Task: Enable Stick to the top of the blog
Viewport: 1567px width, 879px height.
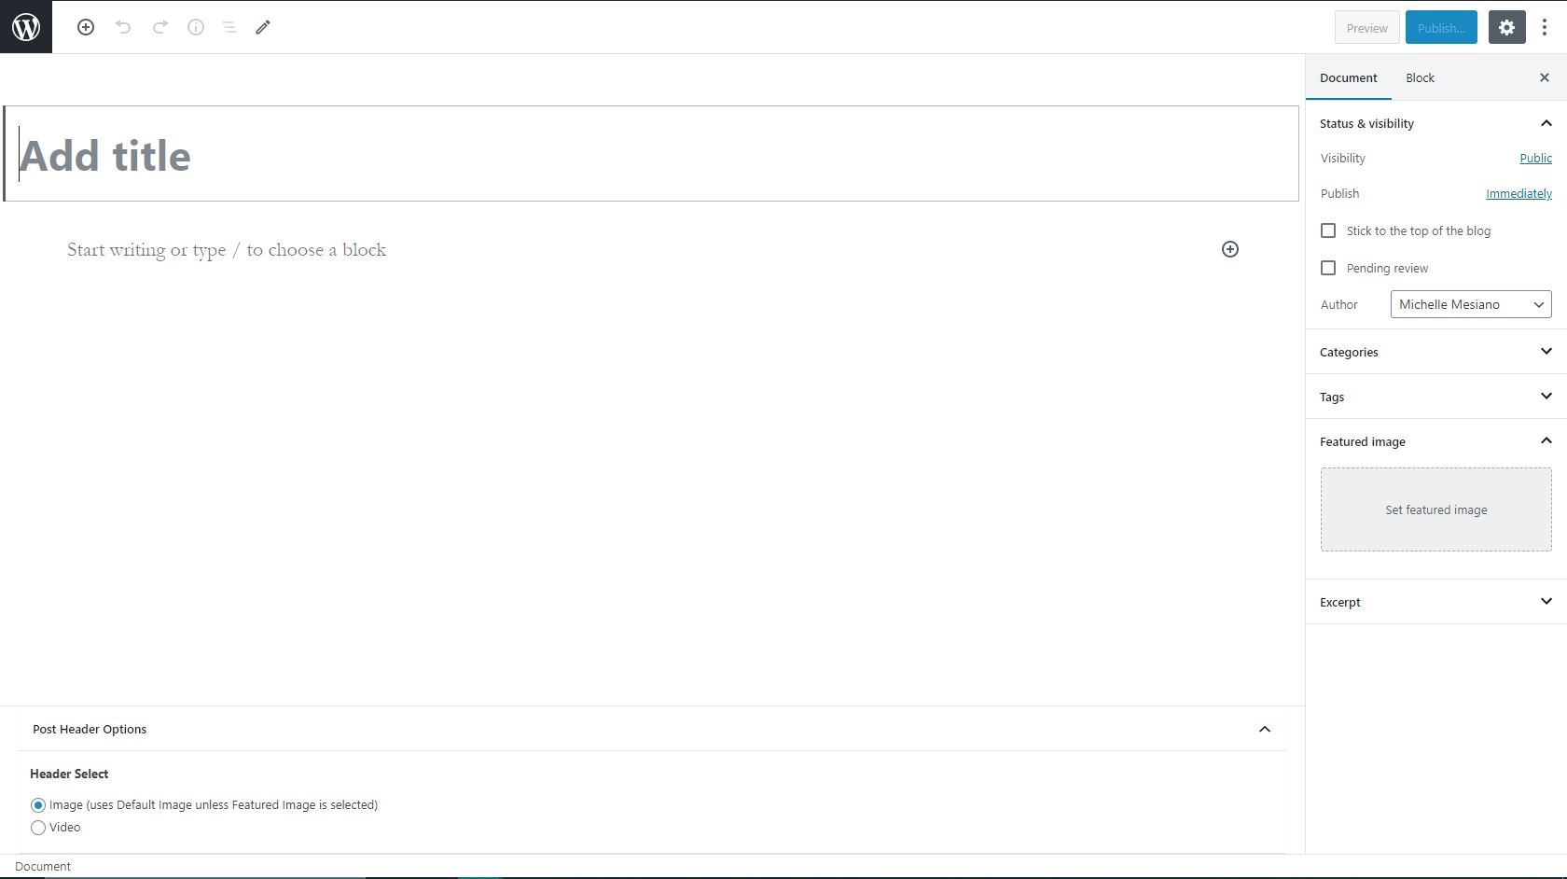Action: coord(1328,230)
